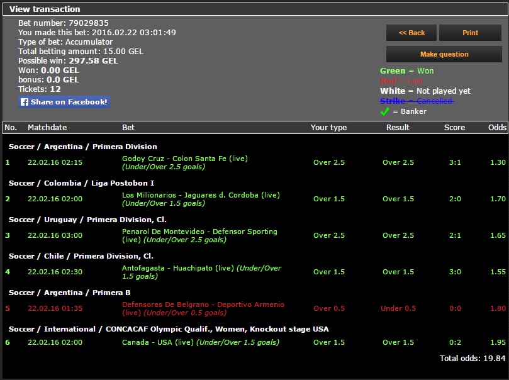Click the red Under 0.5 result
Viewport: 509px width, 380px height.
pyautogui.click(x=398, y=308)
